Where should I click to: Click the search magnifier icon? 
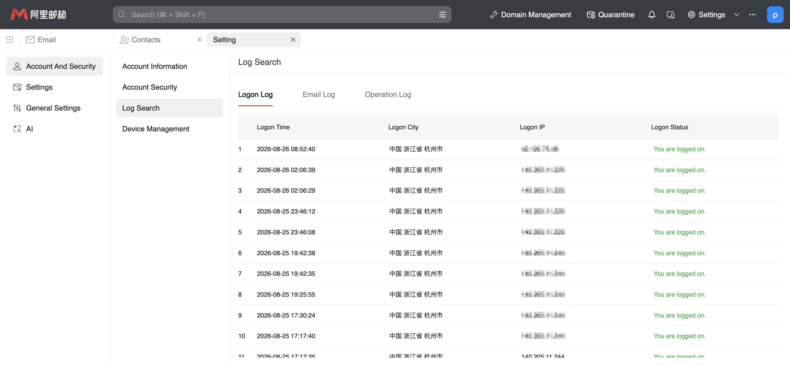121,14
